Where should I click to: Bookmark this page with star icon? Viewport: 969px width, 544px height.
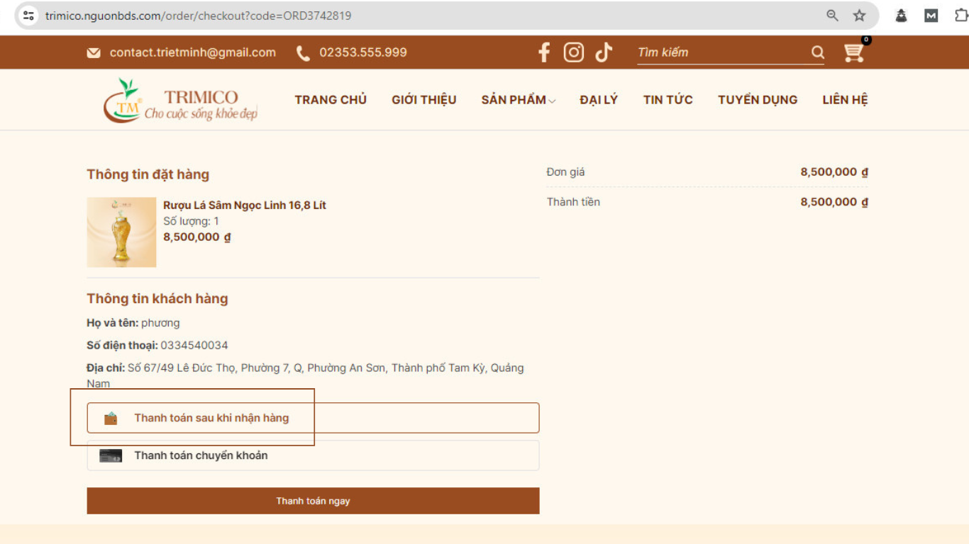pos(859,16)
